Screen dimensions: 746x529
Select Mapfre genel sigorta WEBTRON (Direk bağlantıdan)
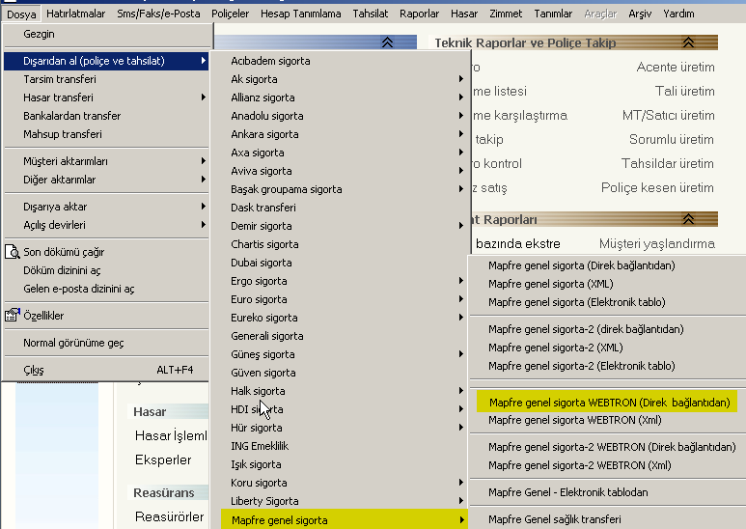(x=608, y=403)
